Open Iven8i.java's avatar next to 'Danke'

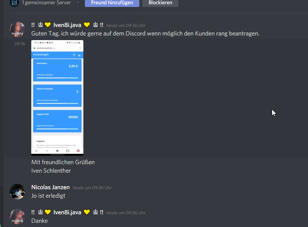17,217
